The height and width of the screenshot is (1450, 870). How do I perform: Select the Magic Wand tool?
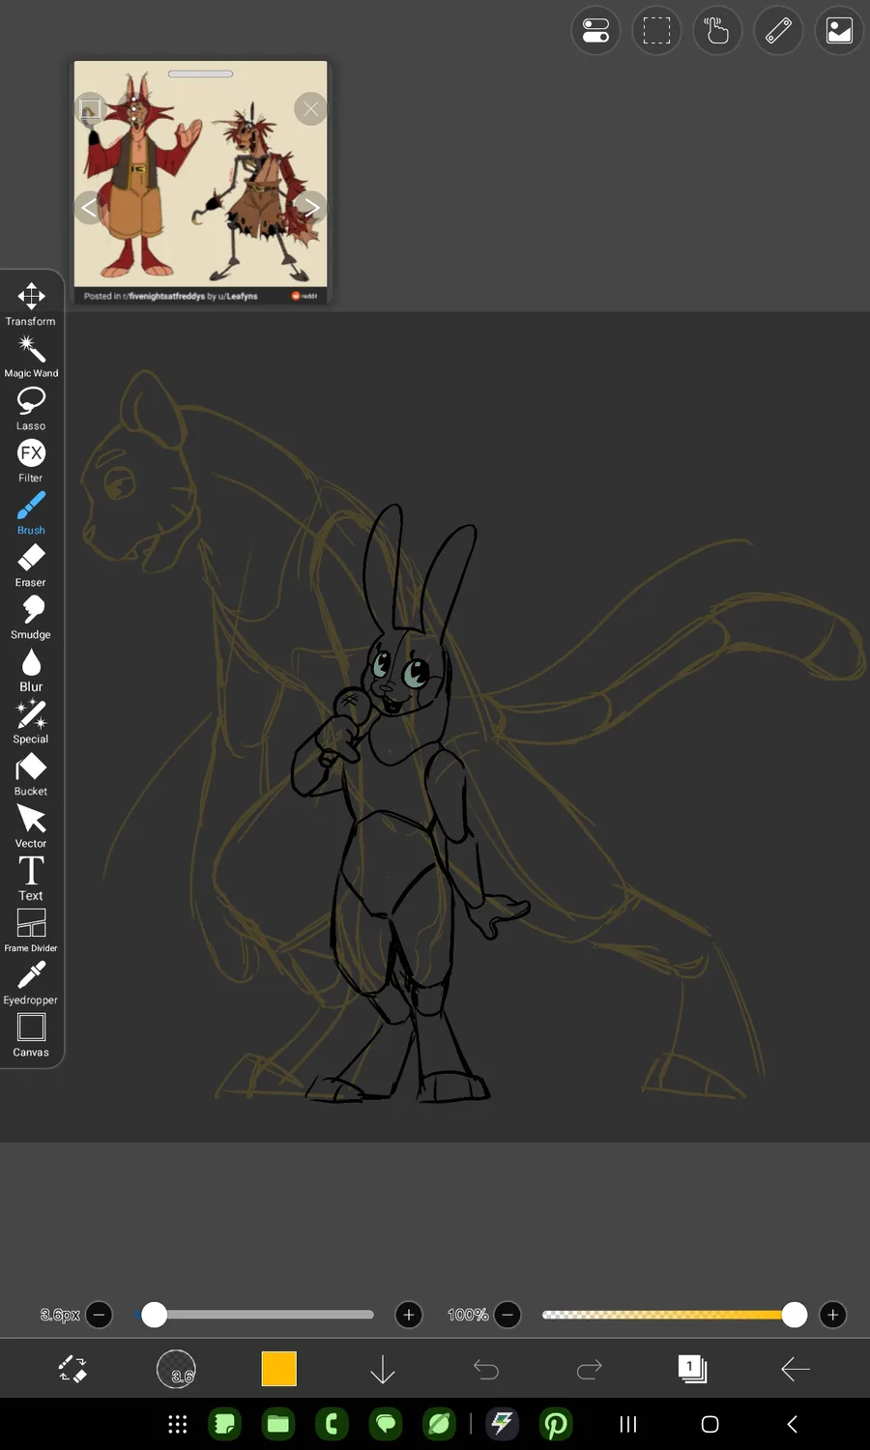click(31, 356)
